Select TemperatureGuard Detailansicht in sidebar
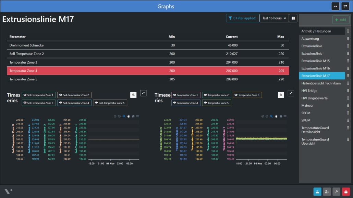 tap(315, 130)
